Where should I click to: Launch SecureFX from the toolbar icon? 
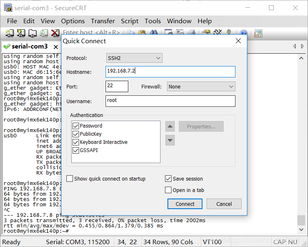point(258,33)
